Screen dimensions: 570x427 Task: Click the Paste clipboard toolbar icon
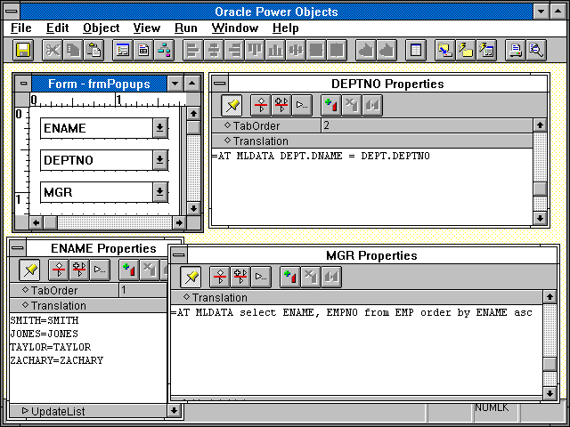point(94,50)
